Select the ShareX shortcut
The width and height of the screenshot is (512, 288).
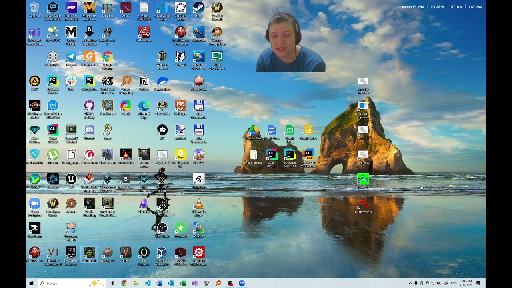[x=126, y=108]
